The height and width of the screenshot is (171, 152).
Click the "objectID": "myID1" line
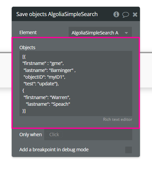click(x=44, y=77)
